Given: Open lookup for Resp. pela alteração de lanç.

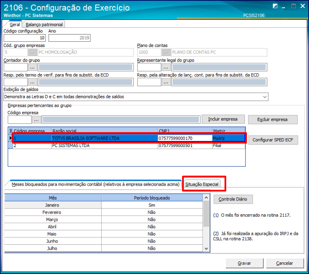Looking at the screenshot, I should pos(166,82).
